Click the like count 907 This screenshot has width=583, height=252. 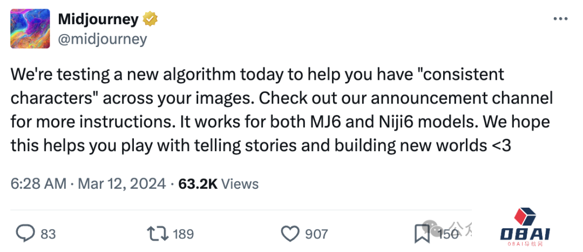pos(316,234)
